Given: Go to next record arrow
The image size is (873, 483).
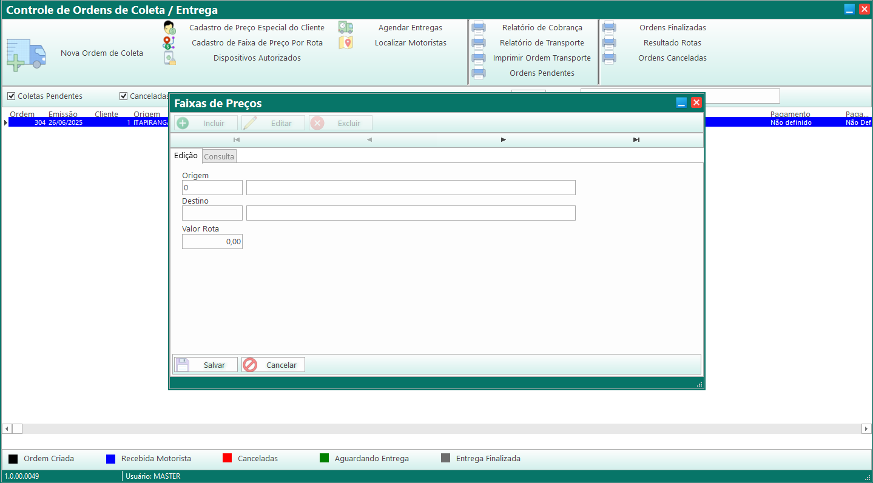Looking at the screenshot, I should pyautogui.click(x=503, y=140).
